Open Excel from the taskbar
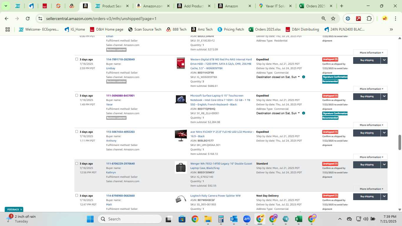This screenshot has height=226, width=402. pos(298,219)
